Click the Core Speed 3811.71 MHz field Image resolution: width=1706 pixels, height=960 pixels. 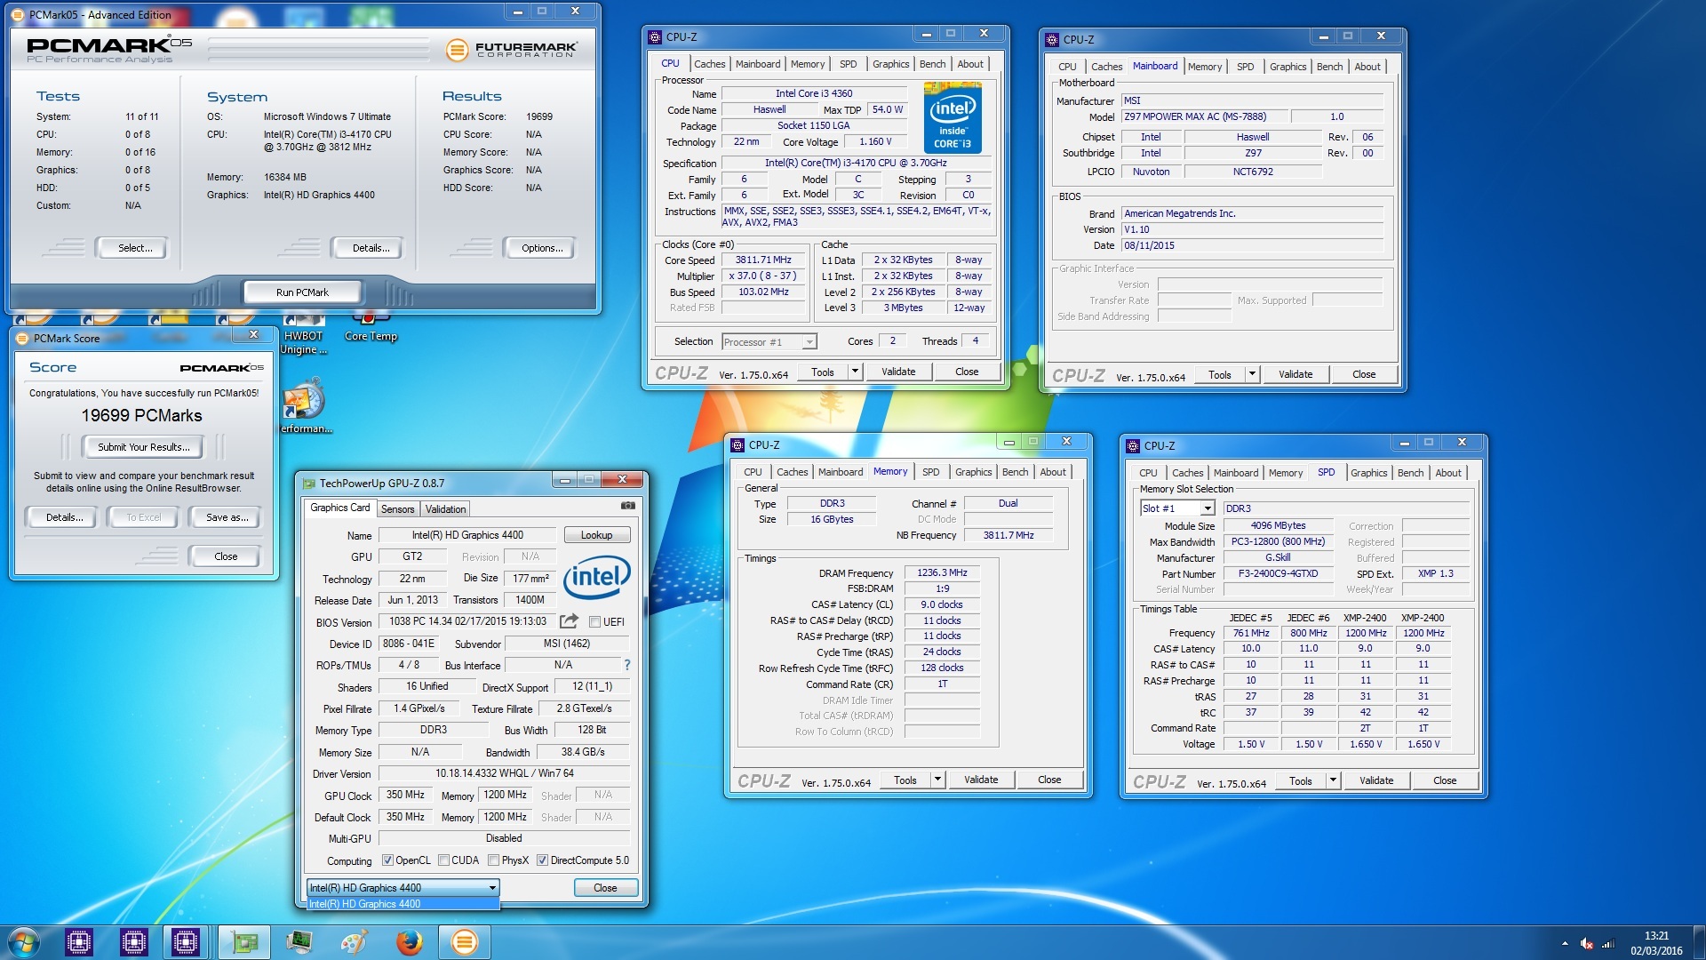762,260
